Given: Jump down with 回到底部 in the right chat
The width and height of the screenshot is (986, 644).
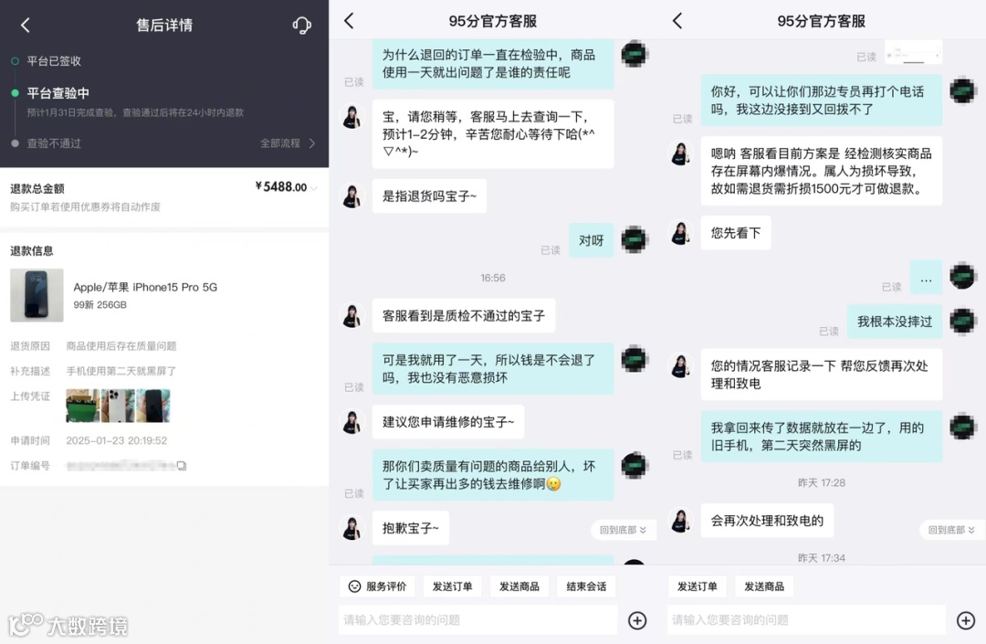Looking at the screenshot, I should click(952, 530).
